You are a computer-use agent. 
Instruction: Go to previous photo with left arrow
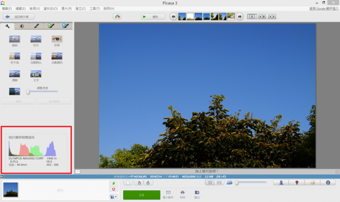click(x=174, y=16)
